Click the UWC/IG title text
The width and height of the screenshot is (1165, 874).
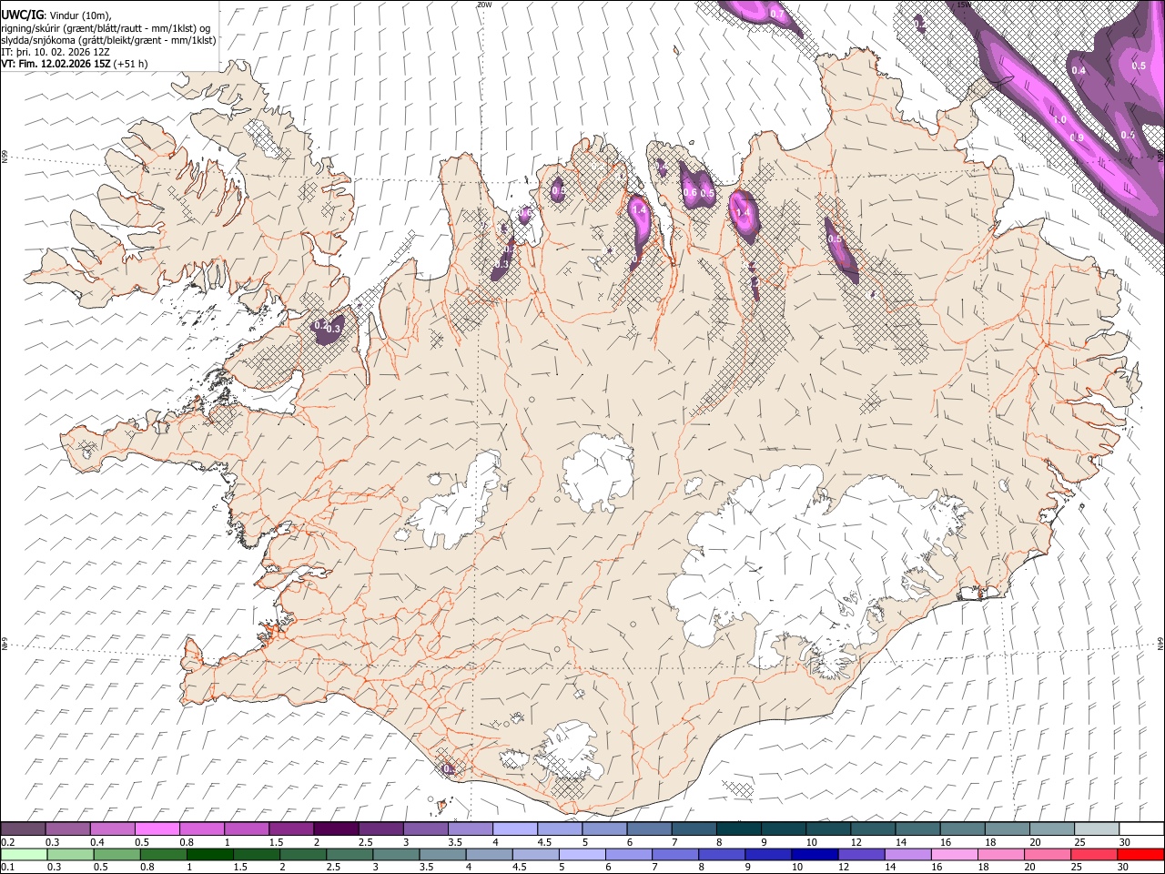point(21,14)
